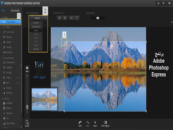This screenshot has height=130, width=173.
Task: Click the fit-to-screen icon above 46%
Action: click(27, 68)
